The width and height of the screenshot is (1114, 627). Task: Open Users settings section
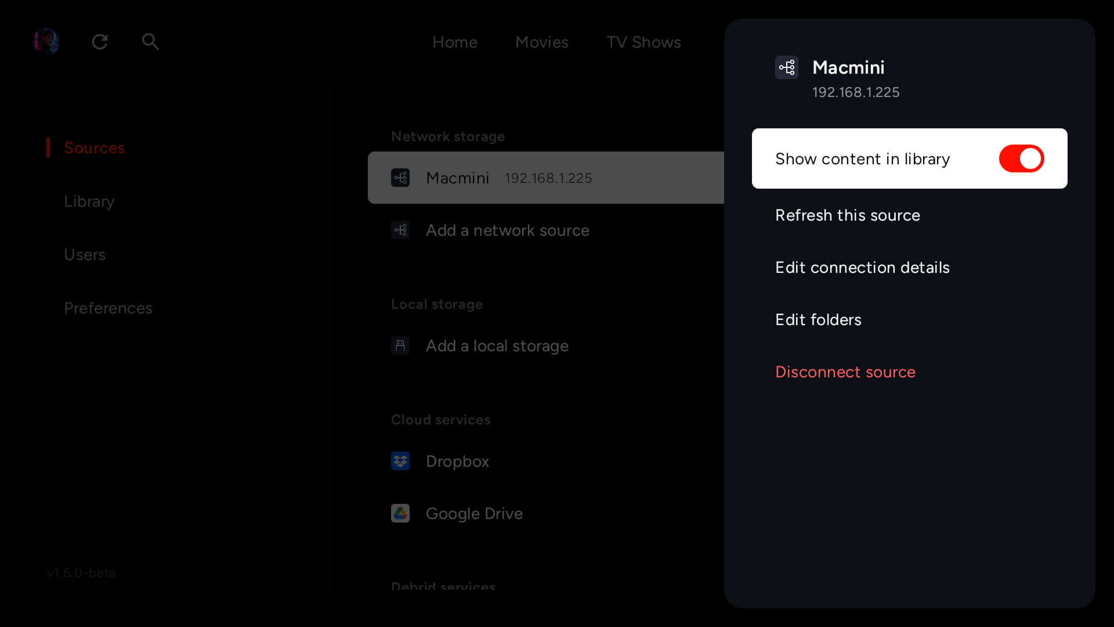pos(85,254)
